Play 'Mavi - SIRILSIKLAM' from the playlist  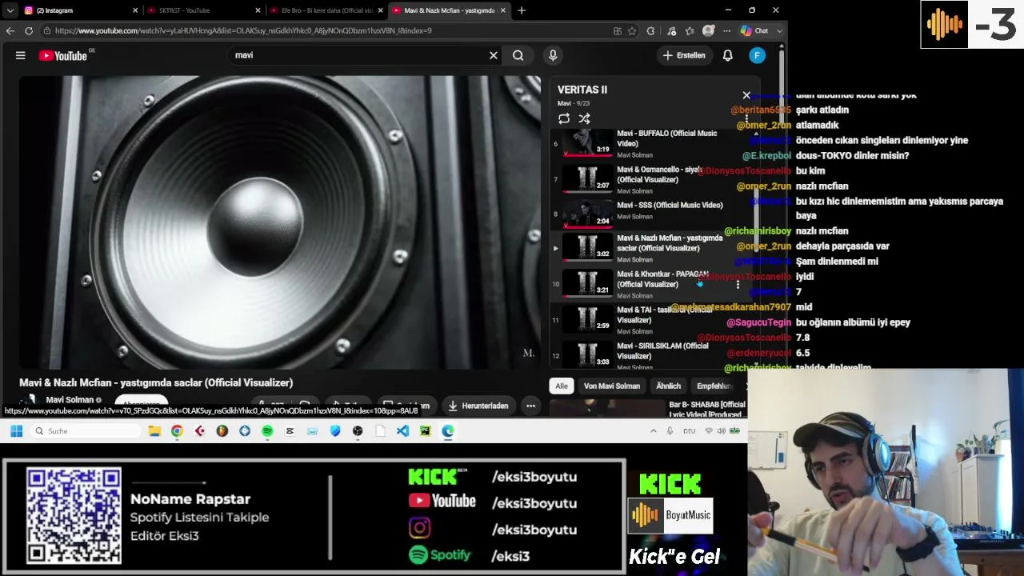[662, 350]
